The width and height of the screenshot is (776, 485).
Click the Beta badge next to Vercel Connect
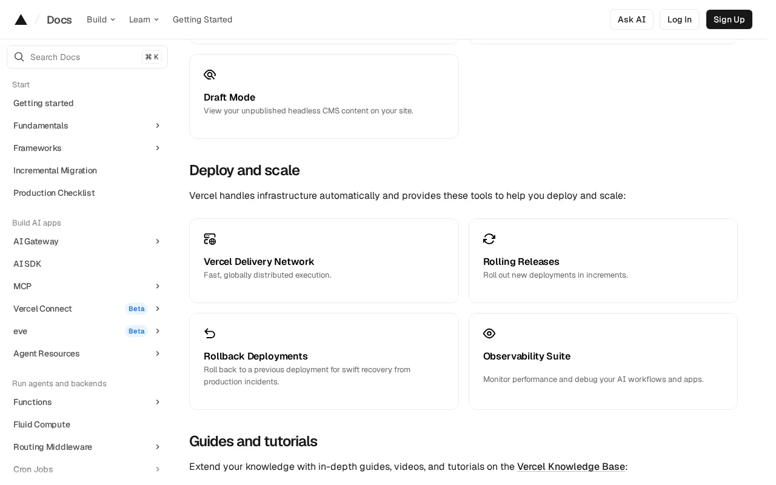(136, 309)
